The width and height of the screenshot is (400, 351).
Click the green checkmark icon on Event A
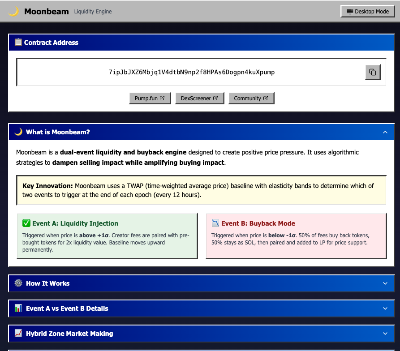pos(26,223)
